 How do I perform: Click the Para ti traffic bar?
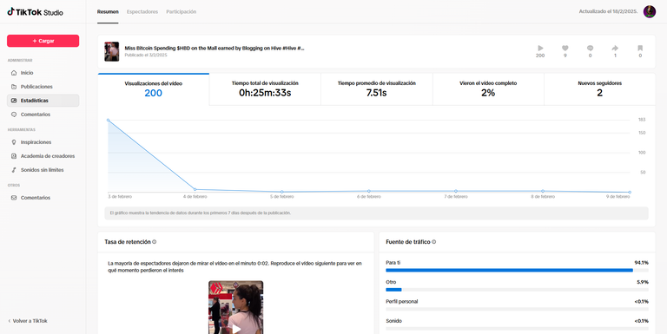click(518, 271)
